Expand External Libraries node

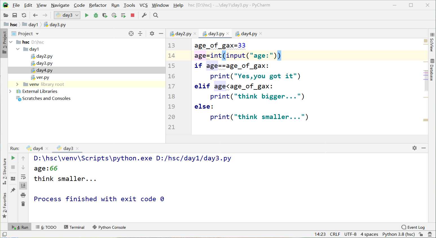click(10, 91)
